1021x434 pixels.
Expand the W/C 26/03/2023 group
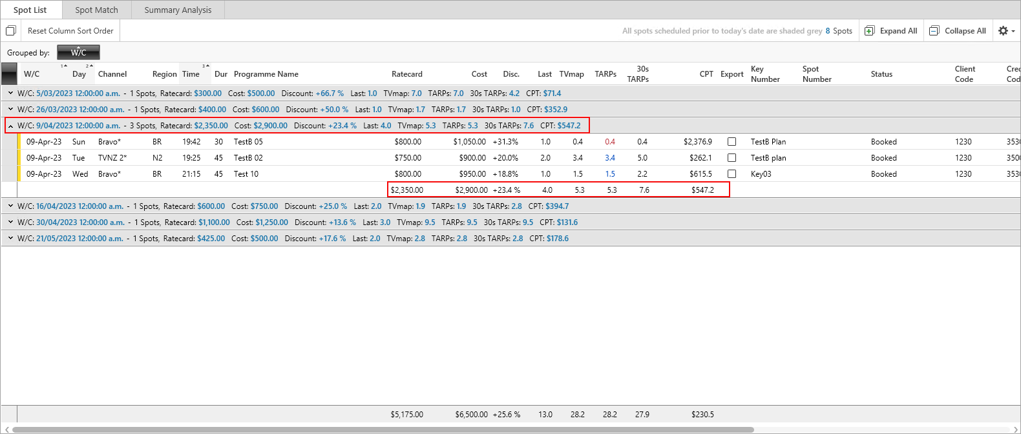click(x=10, y=110)
